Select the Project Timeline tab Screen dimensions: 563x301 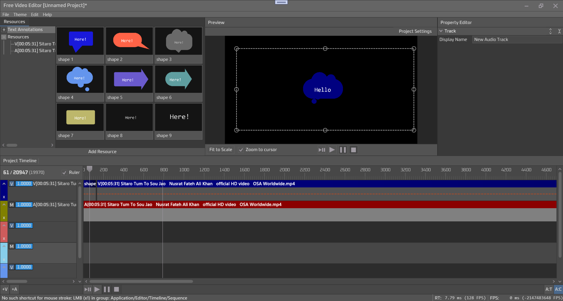click(x=20, y=161)
